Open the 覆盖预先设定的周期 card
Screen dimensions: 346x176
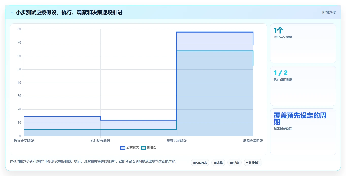pos(303,132)
